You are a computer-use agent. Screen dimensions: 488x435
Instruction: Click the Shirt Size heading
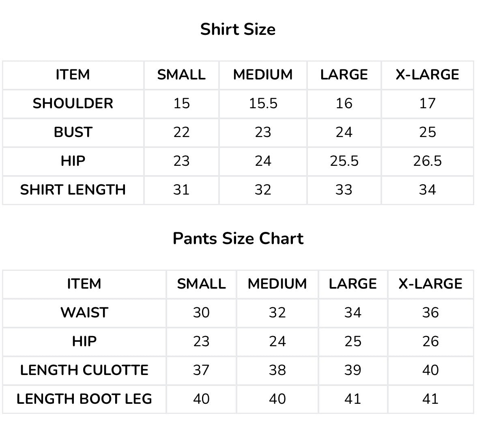click(238, 30)
